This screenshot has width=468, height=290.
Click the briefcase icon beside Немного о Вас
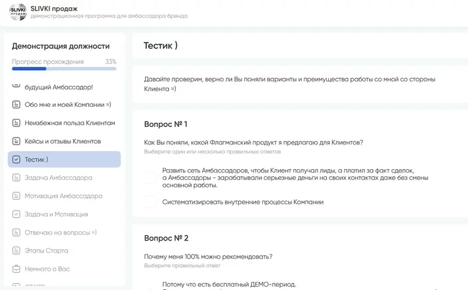click(17, 269)
